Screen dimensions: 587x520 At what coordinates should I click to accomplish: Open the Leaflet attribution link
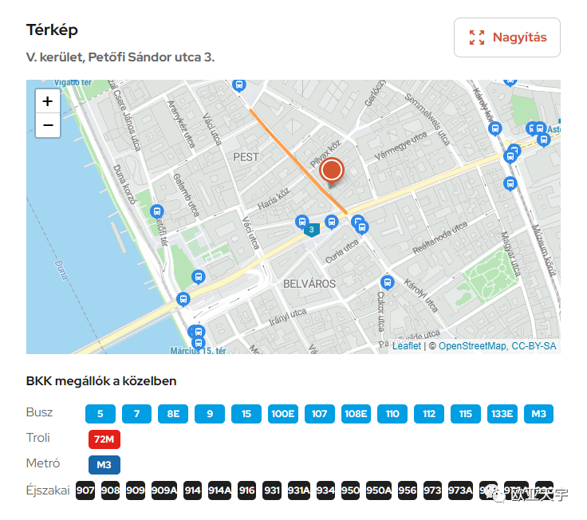(406, 346)
